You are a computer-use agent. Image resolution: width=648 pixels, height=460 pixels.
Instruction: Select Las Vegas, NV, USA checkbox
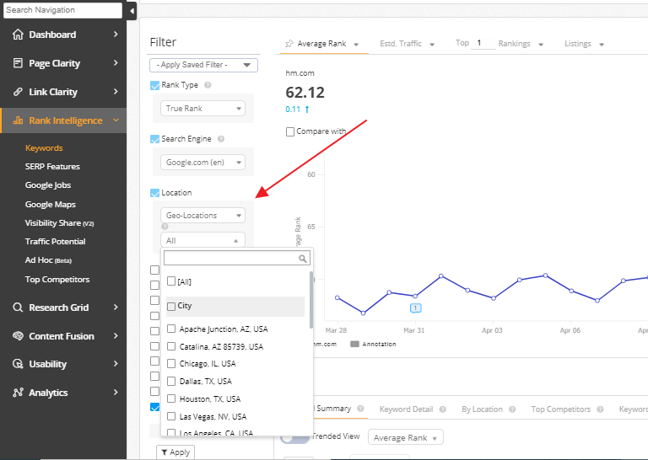(x=171, y=416)
